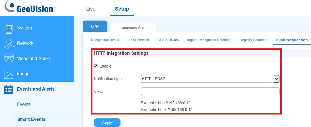This screenshot has height=127, width=311.
Task: Click the 'Example: http://192.168.0.1/' text
Action: (165, 103)
